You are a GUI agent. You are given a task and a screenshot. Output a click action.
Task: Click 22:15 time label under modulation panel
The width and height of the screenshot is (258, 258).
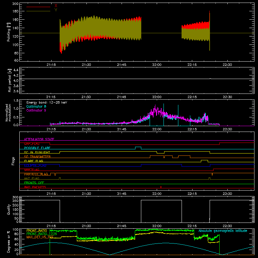192,129
